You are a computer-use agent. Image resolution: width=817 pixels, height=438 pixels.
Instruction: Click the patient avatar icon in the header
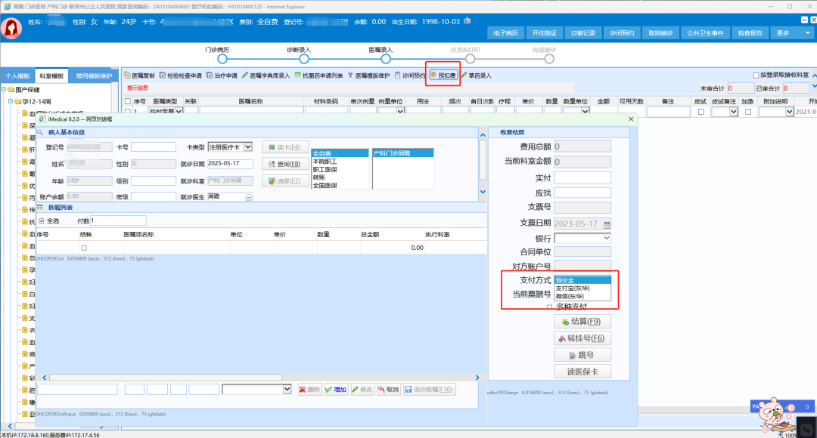(x=11, y=28)
